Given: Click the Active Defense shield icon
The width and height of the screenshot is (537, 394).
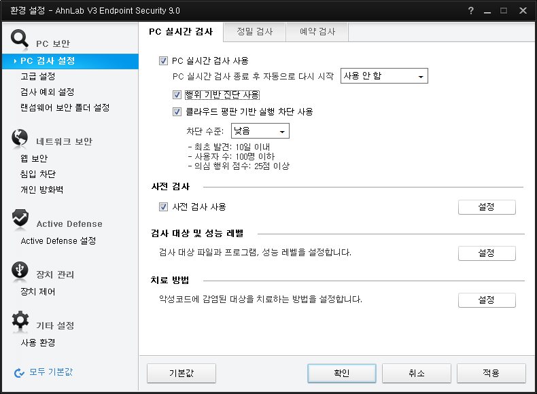Looking at the screenshot, I should click(x=20, y=218).
